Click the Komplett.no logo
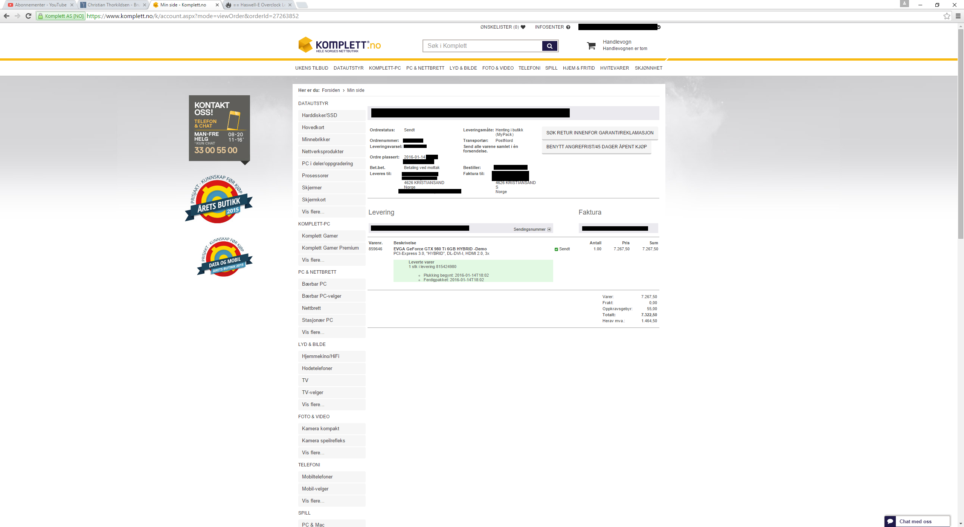 (x=340, y=45)
